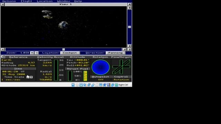Click the Autopilot label
The height and width of the screenshot is (124, 221).
(x=100, y=77)
